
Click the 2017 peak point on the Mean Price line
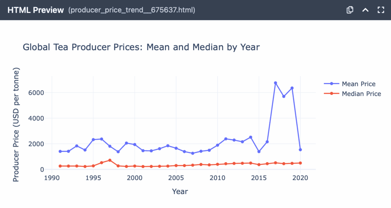(x=275, y=83)
